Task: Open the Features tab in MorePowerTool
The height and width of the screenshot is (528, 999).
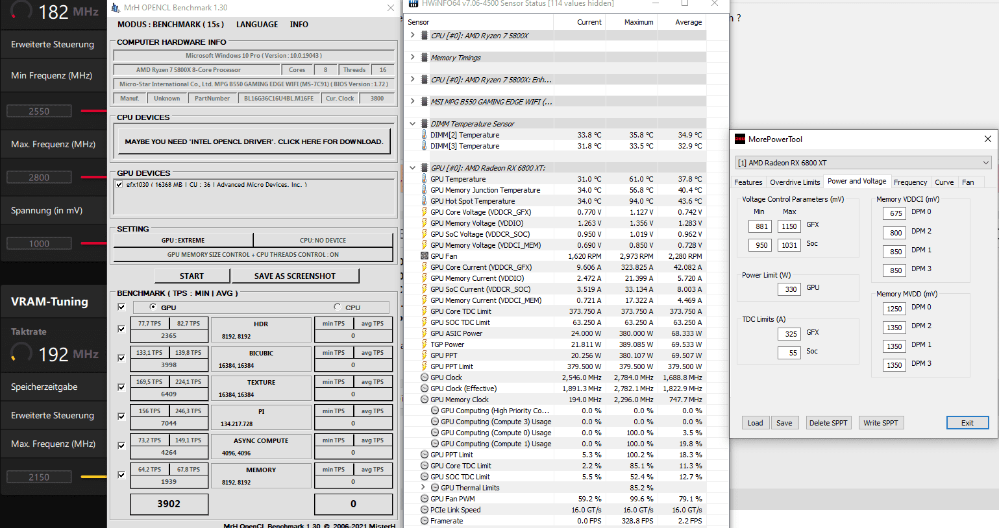Action: 748,182
